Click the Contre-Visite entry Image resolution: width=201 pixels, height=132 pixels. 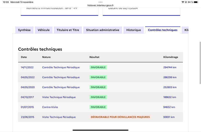tap(50, 107)
